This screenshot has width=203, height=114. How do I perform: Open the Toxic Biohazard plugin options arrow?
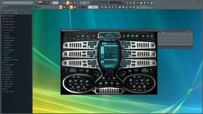(62, 30)
